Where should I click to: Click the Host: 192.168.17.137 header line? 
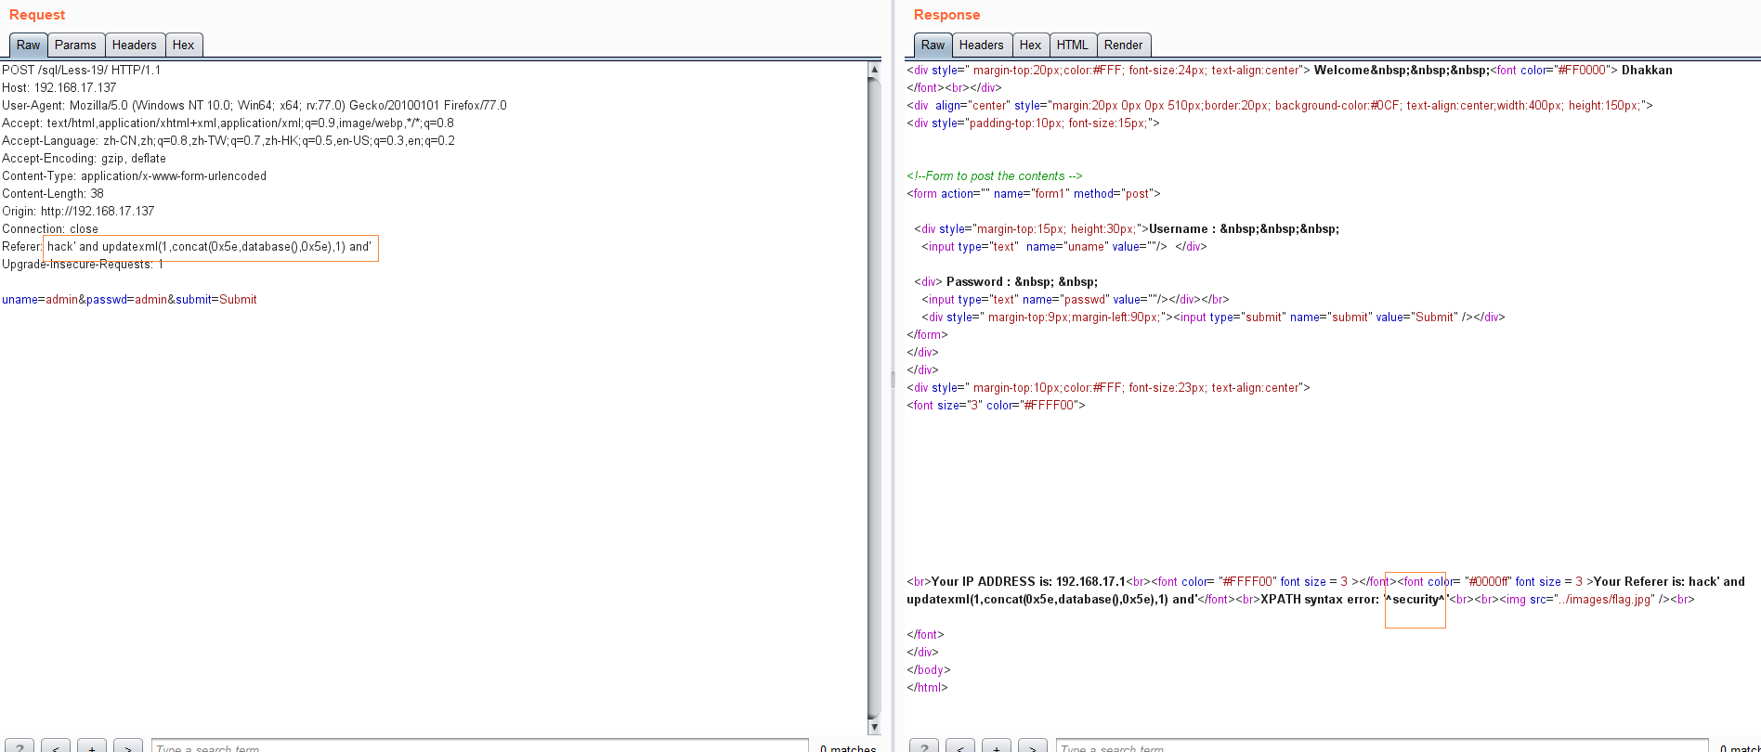[x=59, y=87]
